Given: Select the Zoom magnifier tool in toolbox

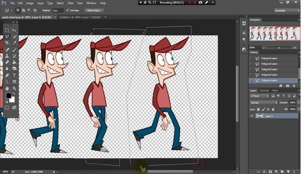Looking at the screenshot, I should click(14, 88).
